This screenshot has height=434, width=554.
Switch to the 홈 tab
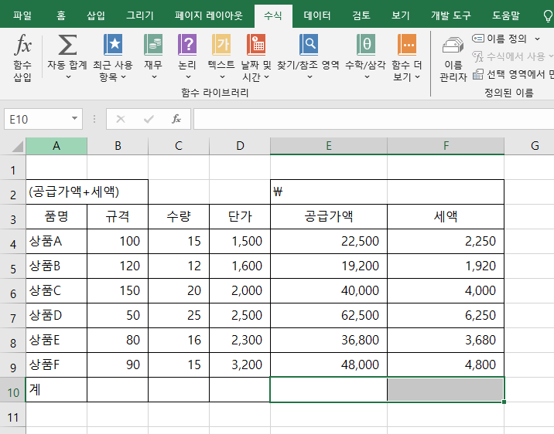(61, 15)
